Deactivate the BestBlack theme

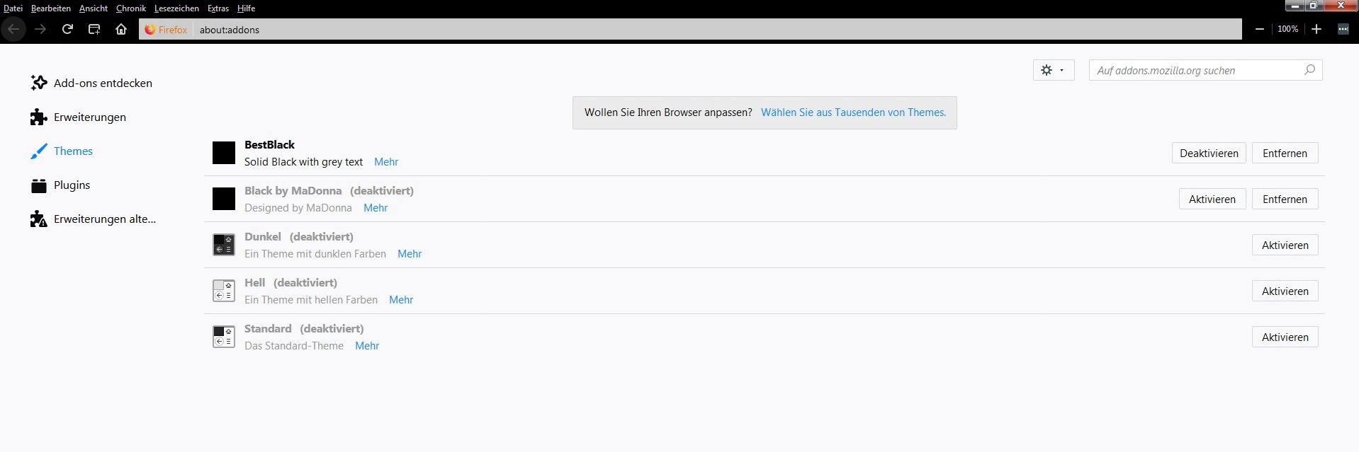coord(1209,153)
